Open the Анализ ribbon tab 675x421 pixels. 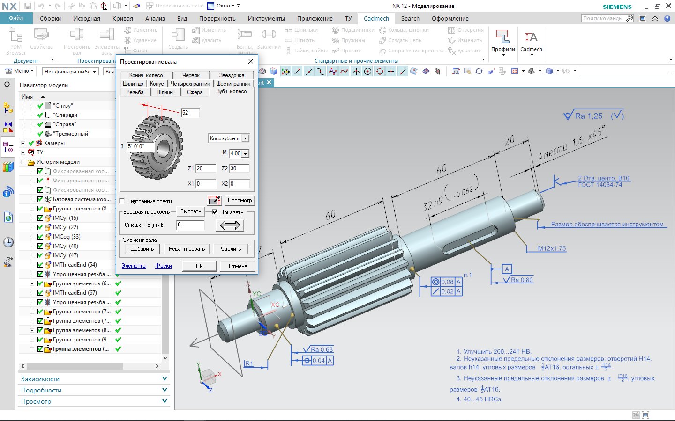coord(155,19)
